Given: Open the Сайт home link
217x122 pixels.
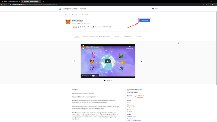Looking at the screenshot, I should 130,96.
